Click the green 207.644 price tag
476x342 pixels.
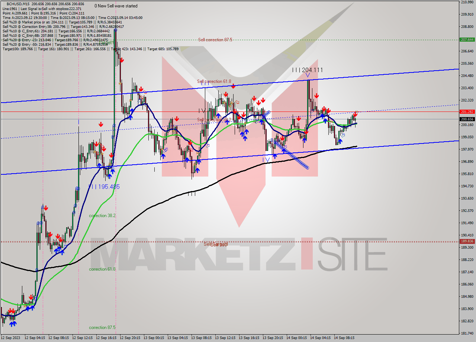pos(467,39)
